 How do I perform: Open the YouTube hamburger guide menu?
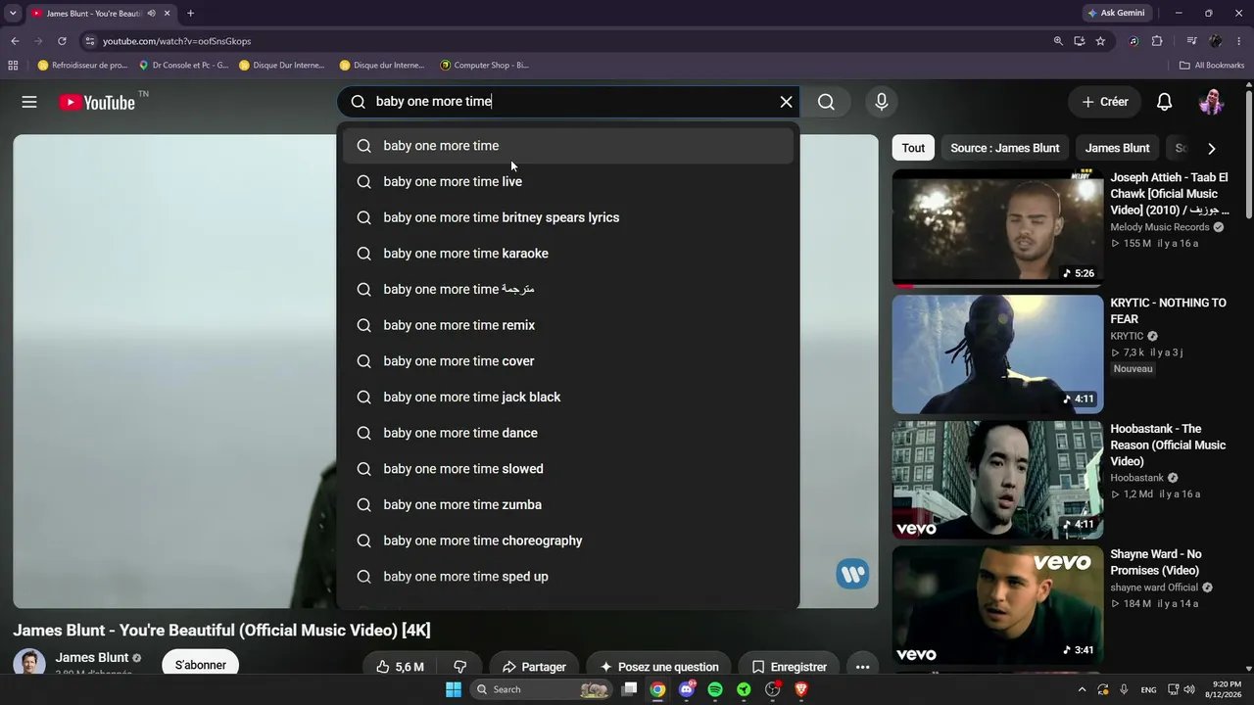click(x=29, y=102)
